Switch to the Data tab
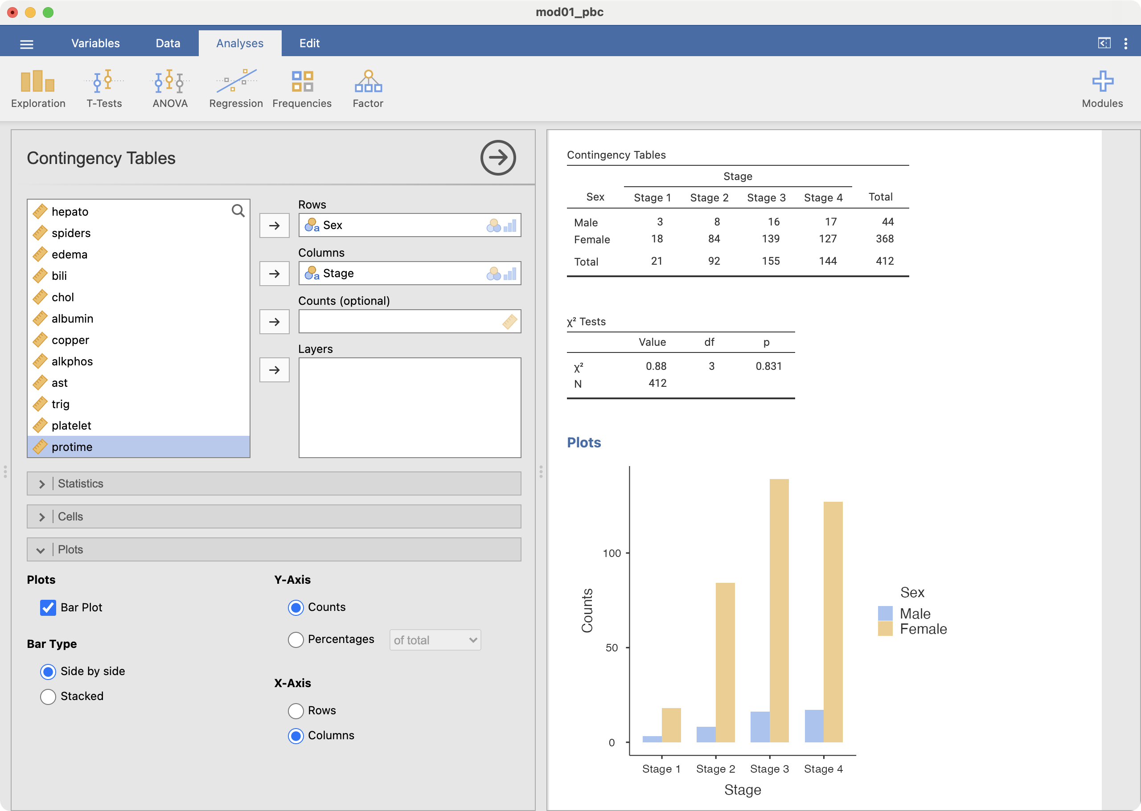The width and height of the screenshot is (1141, 811). [x=168, y=44]
